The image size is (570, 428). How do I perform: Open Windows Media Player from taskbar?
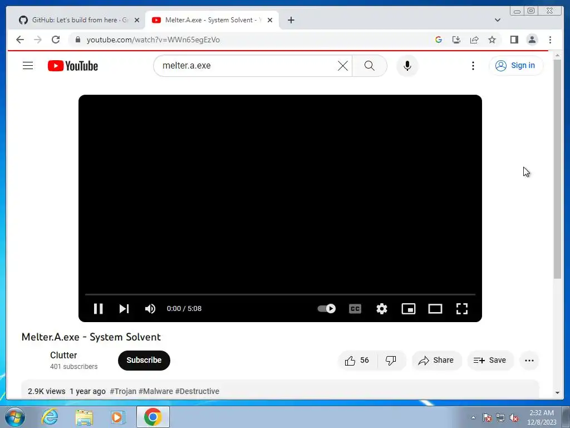coord(117,417)
